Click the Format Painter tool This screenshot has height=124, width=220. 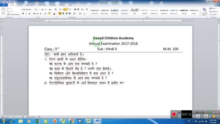point(13,14)
